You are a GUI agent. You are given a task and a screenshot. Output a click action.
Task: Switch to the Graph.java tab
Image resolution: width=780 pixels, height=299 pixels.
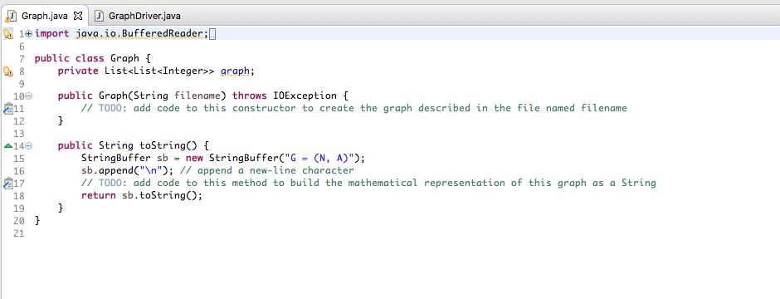pos(44,16)
